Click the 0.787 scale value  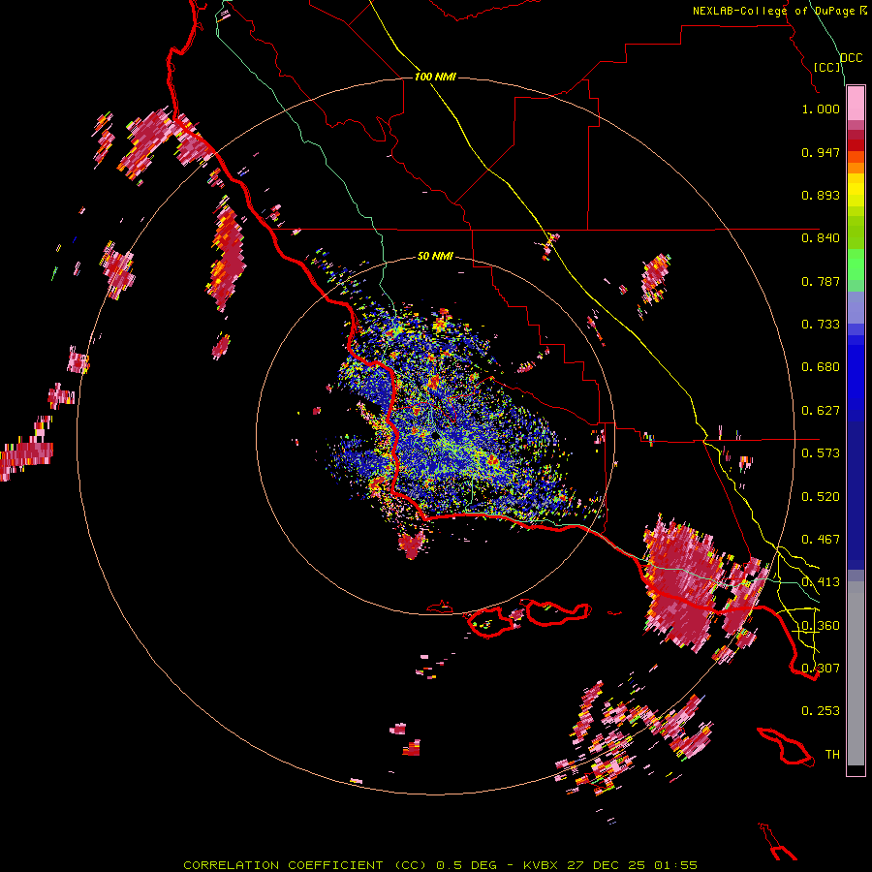click(821, 281)
